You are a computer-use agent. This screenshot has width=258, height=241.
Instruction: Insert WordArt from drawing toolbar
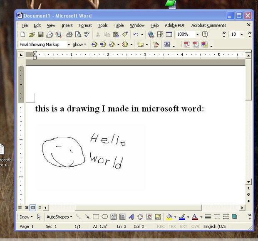click(x=131, y=217)
